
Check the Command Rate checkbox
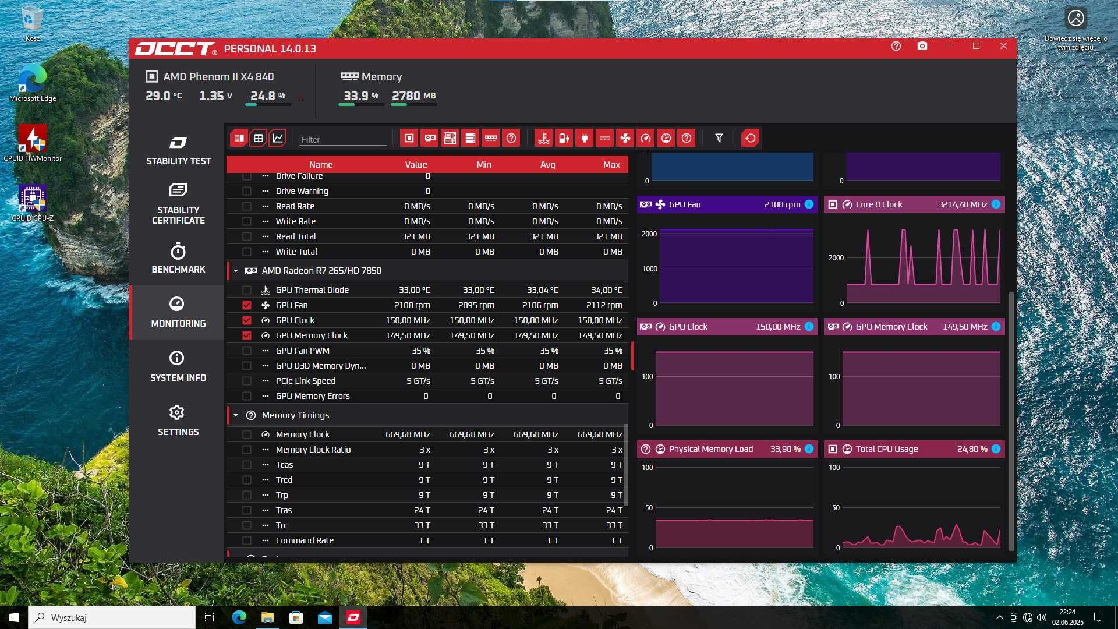247,540
